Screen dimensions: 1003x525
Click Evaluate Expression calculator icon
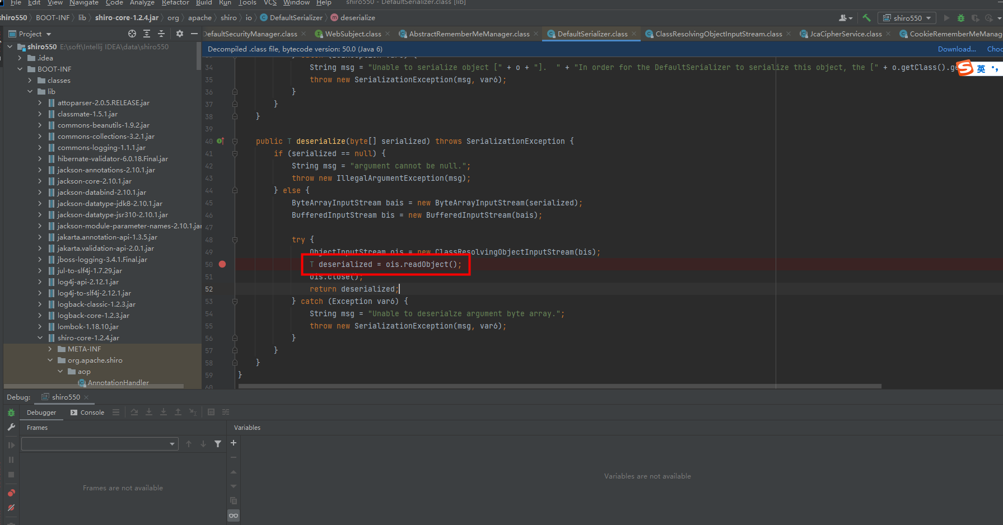coord(211,412)
